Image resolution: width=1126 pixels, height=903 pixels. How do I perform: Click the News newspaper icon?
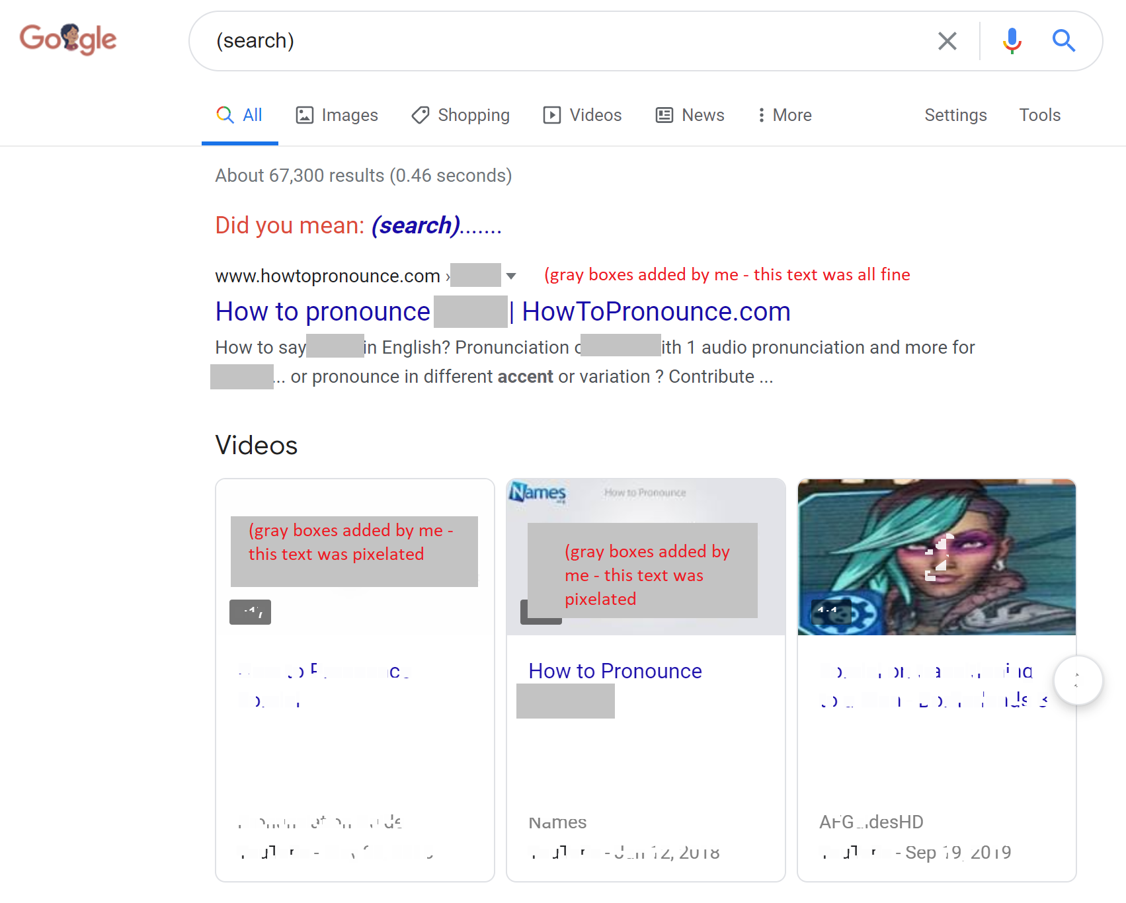pos(664,114)
